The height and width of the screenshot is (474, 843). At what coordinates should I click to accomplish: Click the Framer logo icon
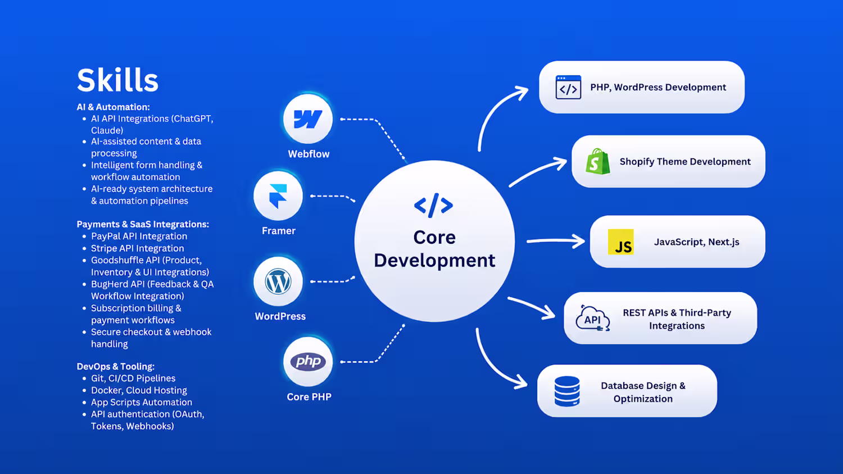(278, 196)
